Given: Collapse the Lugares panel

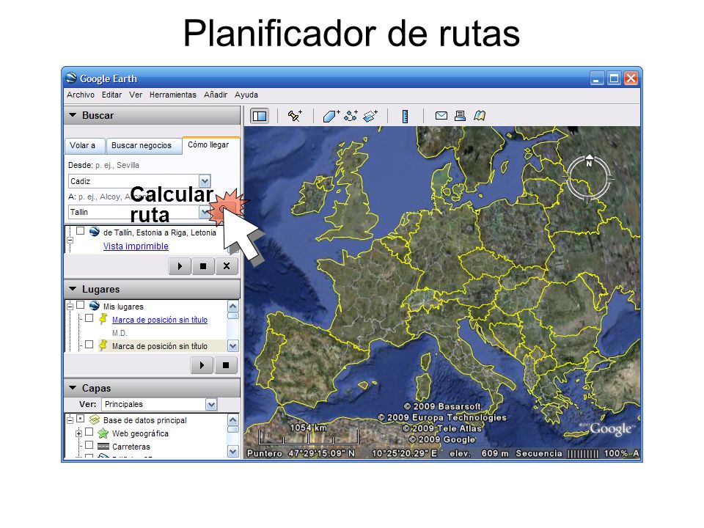Looking at the screenshot, I should (x=73, y=289).
